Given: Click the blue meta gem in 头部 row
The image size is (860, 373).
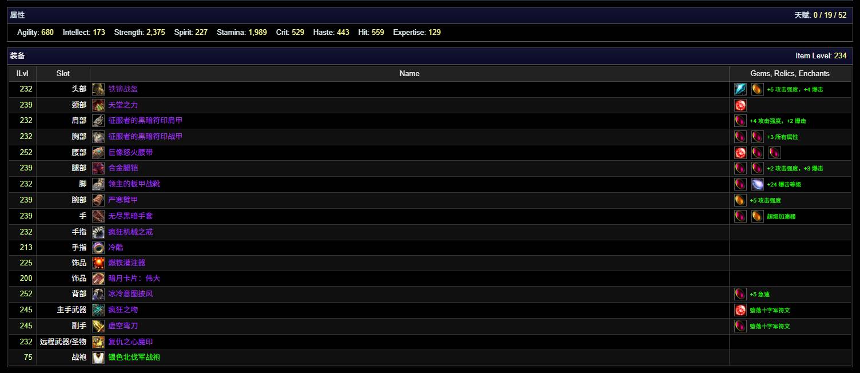Looking at the screenshot, I should pos(740,89).
